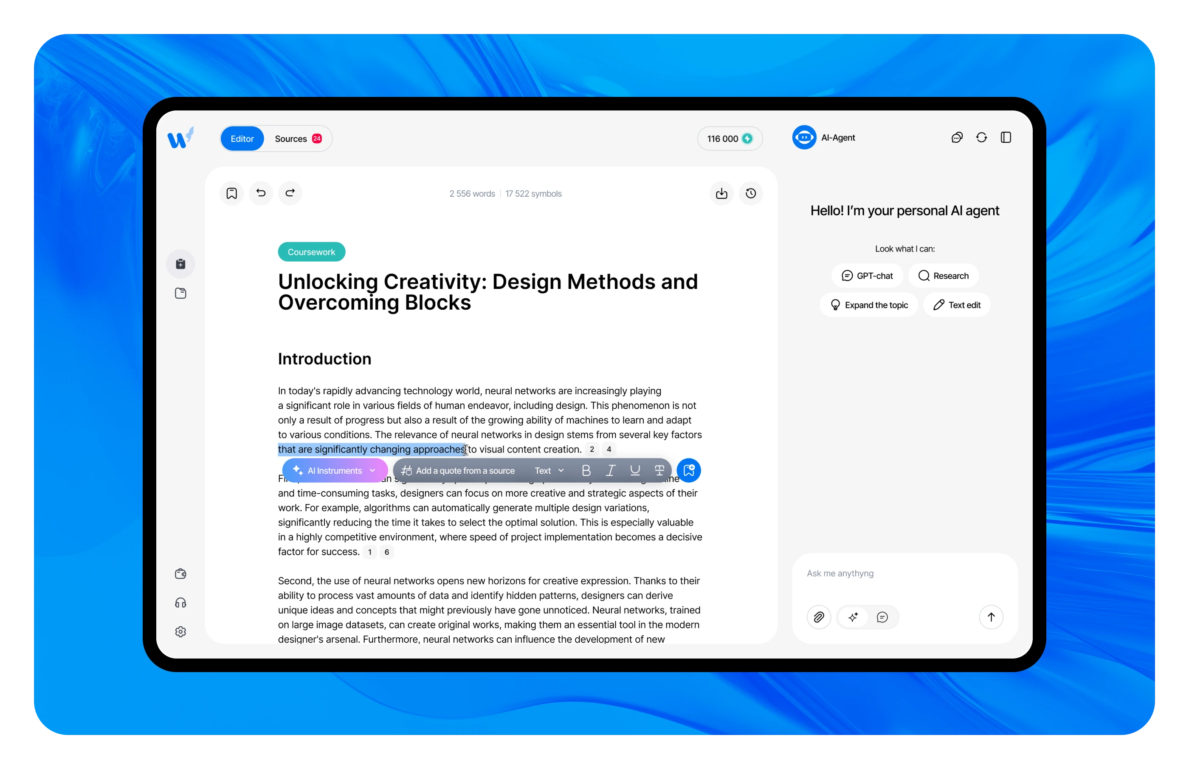The image size is (1189, 769).
Task: Undo the last change
Action: tap(260, 193)
